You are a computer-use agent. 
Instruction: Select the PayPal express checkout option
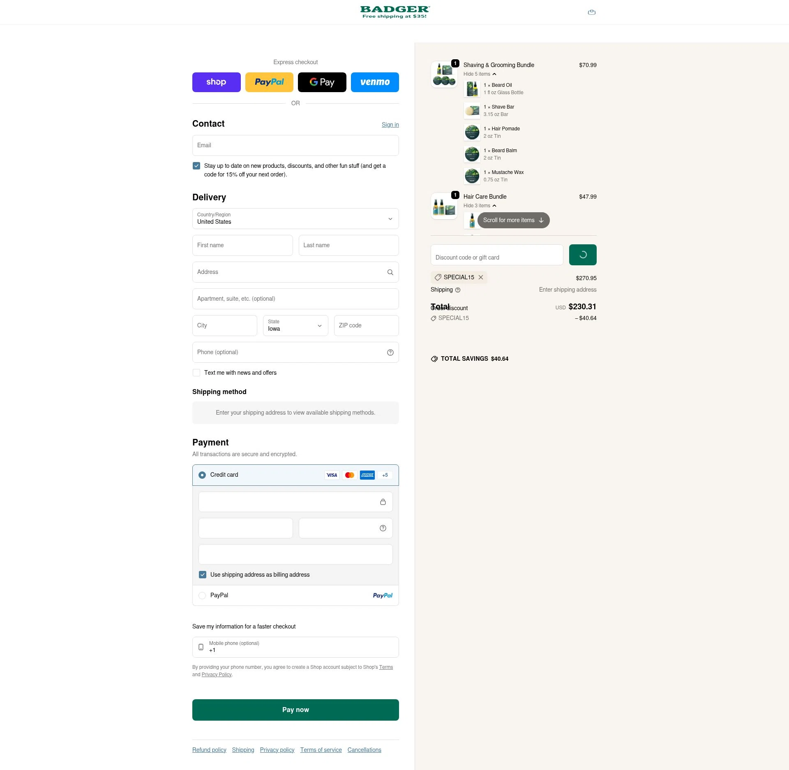(269, 82)
